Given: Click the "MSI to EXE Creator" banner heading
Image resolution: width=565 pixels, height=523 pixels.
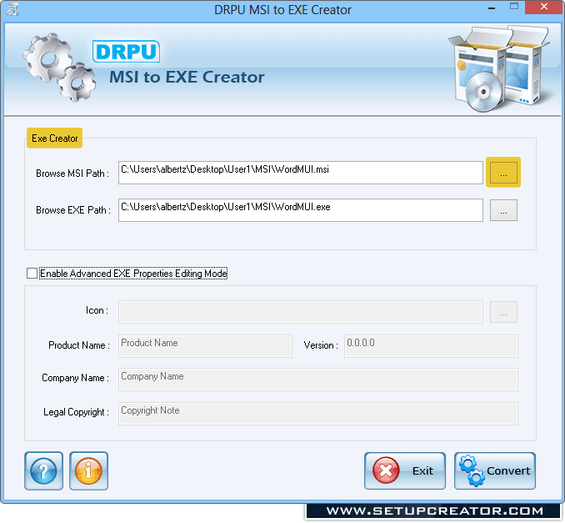Looking at the screenshot, I should click(x=187, y=78).
